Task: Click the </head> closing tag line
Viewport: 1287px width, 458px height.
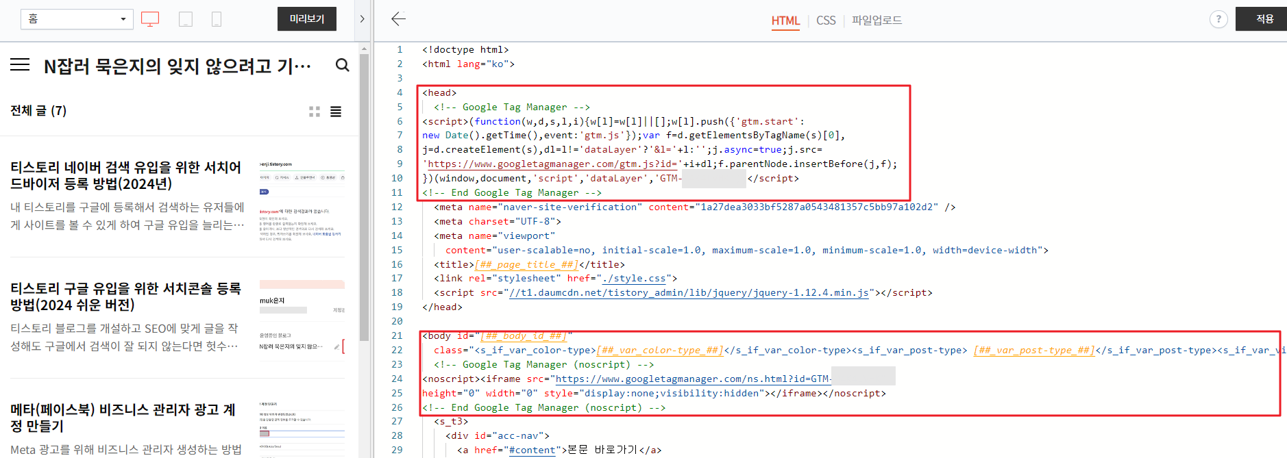Action: click(442, 307)
